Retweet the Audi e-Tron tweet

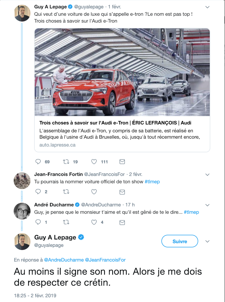click(x=66, y=162)
